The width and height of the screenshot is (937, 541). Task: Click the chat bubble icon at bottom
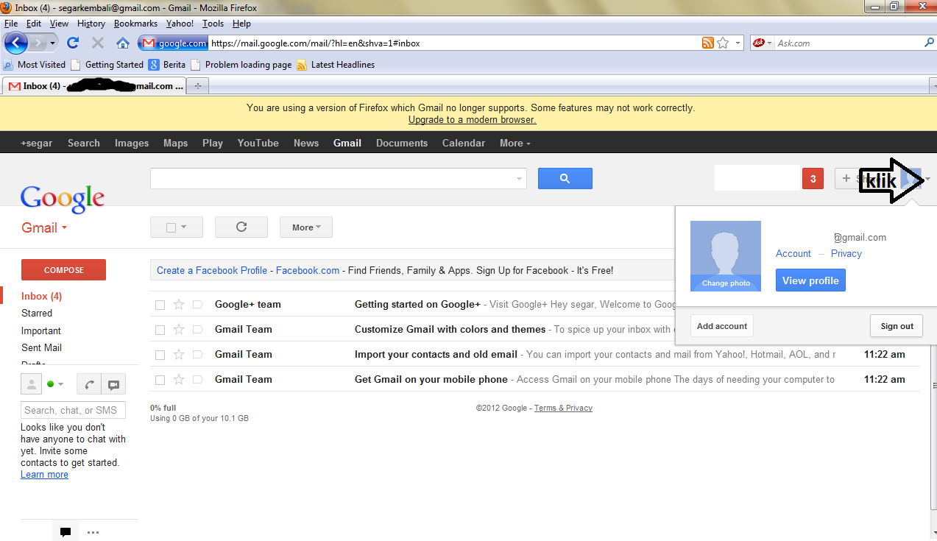(66, 532)
